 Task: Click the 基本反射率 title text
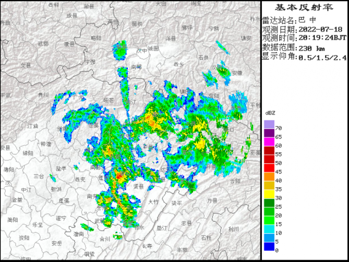click(x=304, y=7)
